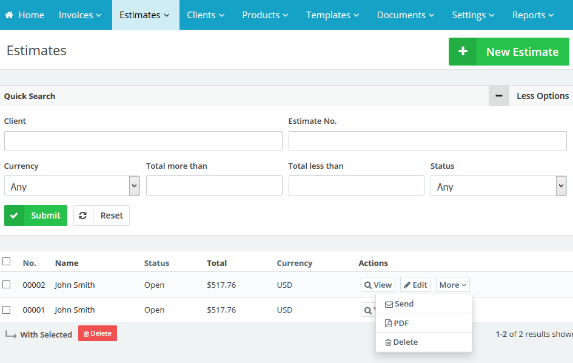Click the plus icon on New Estimate
This screenshot has height=363, width=573.
(463, 52)
